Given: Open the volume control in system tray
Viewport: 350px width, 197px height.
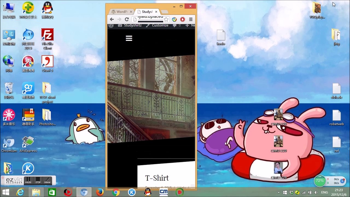Looking at the screenshot, I should (x=316, y=193).
